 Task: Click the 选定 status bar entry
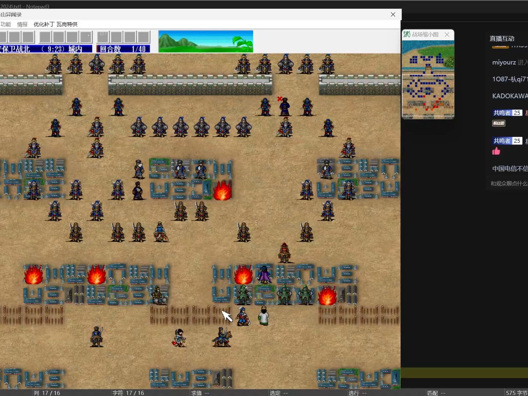[x=279, y=393]
